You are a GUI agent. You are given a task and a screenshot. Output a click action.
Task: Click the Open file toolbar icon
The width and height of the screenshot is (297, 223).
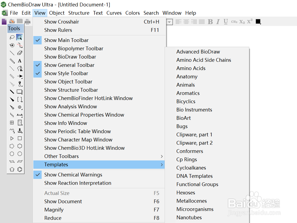(x=12, y=21)
